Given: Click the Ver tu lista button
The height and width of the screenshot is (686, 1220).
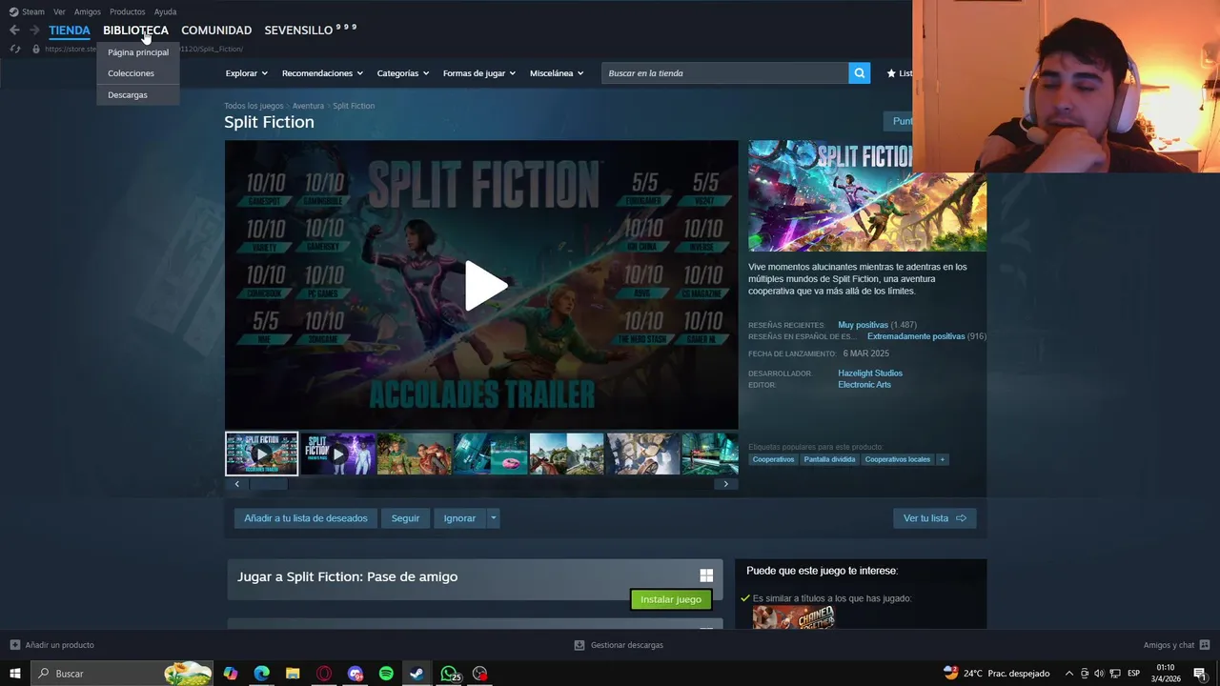Looking at the screenshot, I should coord(935,518).
